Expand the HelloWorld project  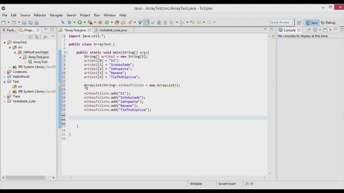(x=4, y=77)
